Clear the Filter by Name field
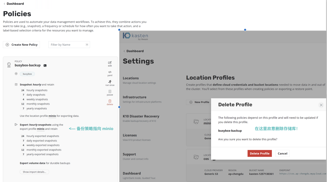This screenshot has height=182, width=327. tap(87, 44)
